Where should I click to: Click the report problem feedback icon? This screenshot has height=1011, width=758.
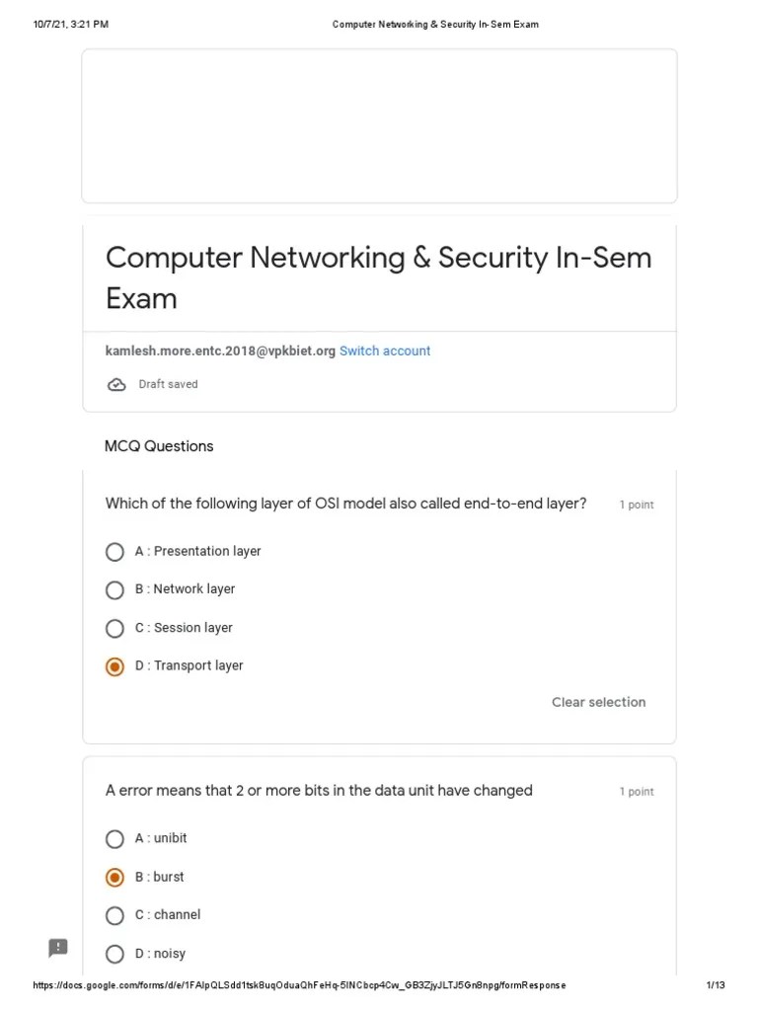(58, 947)
